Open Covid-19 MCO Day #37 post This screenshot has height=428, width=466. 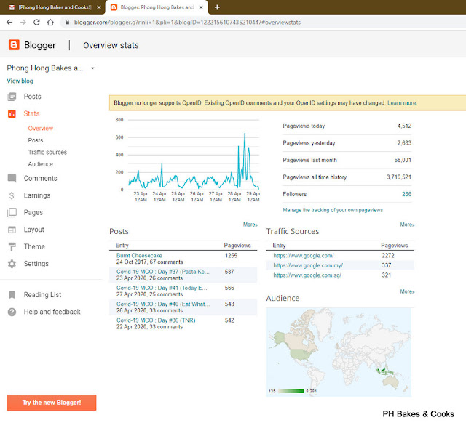click(x=163, y=272)
